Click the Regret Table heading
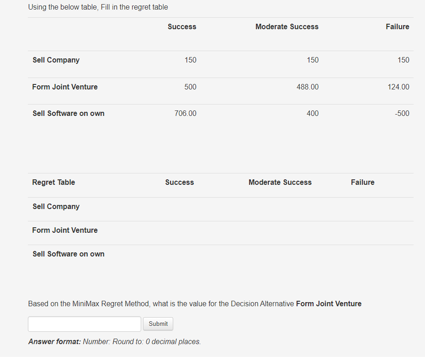This screenshot has width=425, height=361. tap(53, 182)
